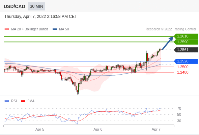Toggle the RSI legend label

tap(14, 101)
